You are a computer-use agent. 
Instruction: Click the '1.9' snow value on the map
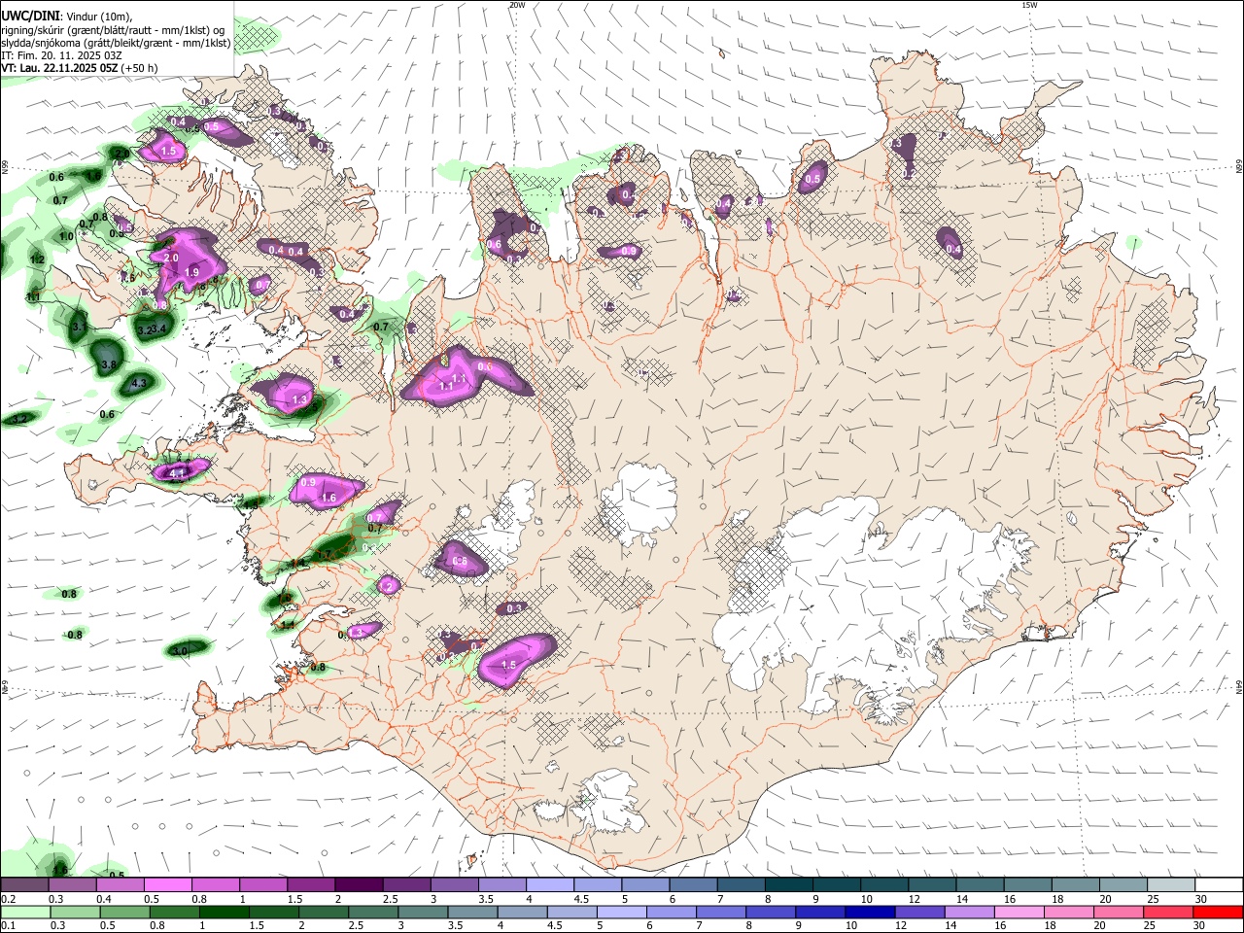point(191,273)
